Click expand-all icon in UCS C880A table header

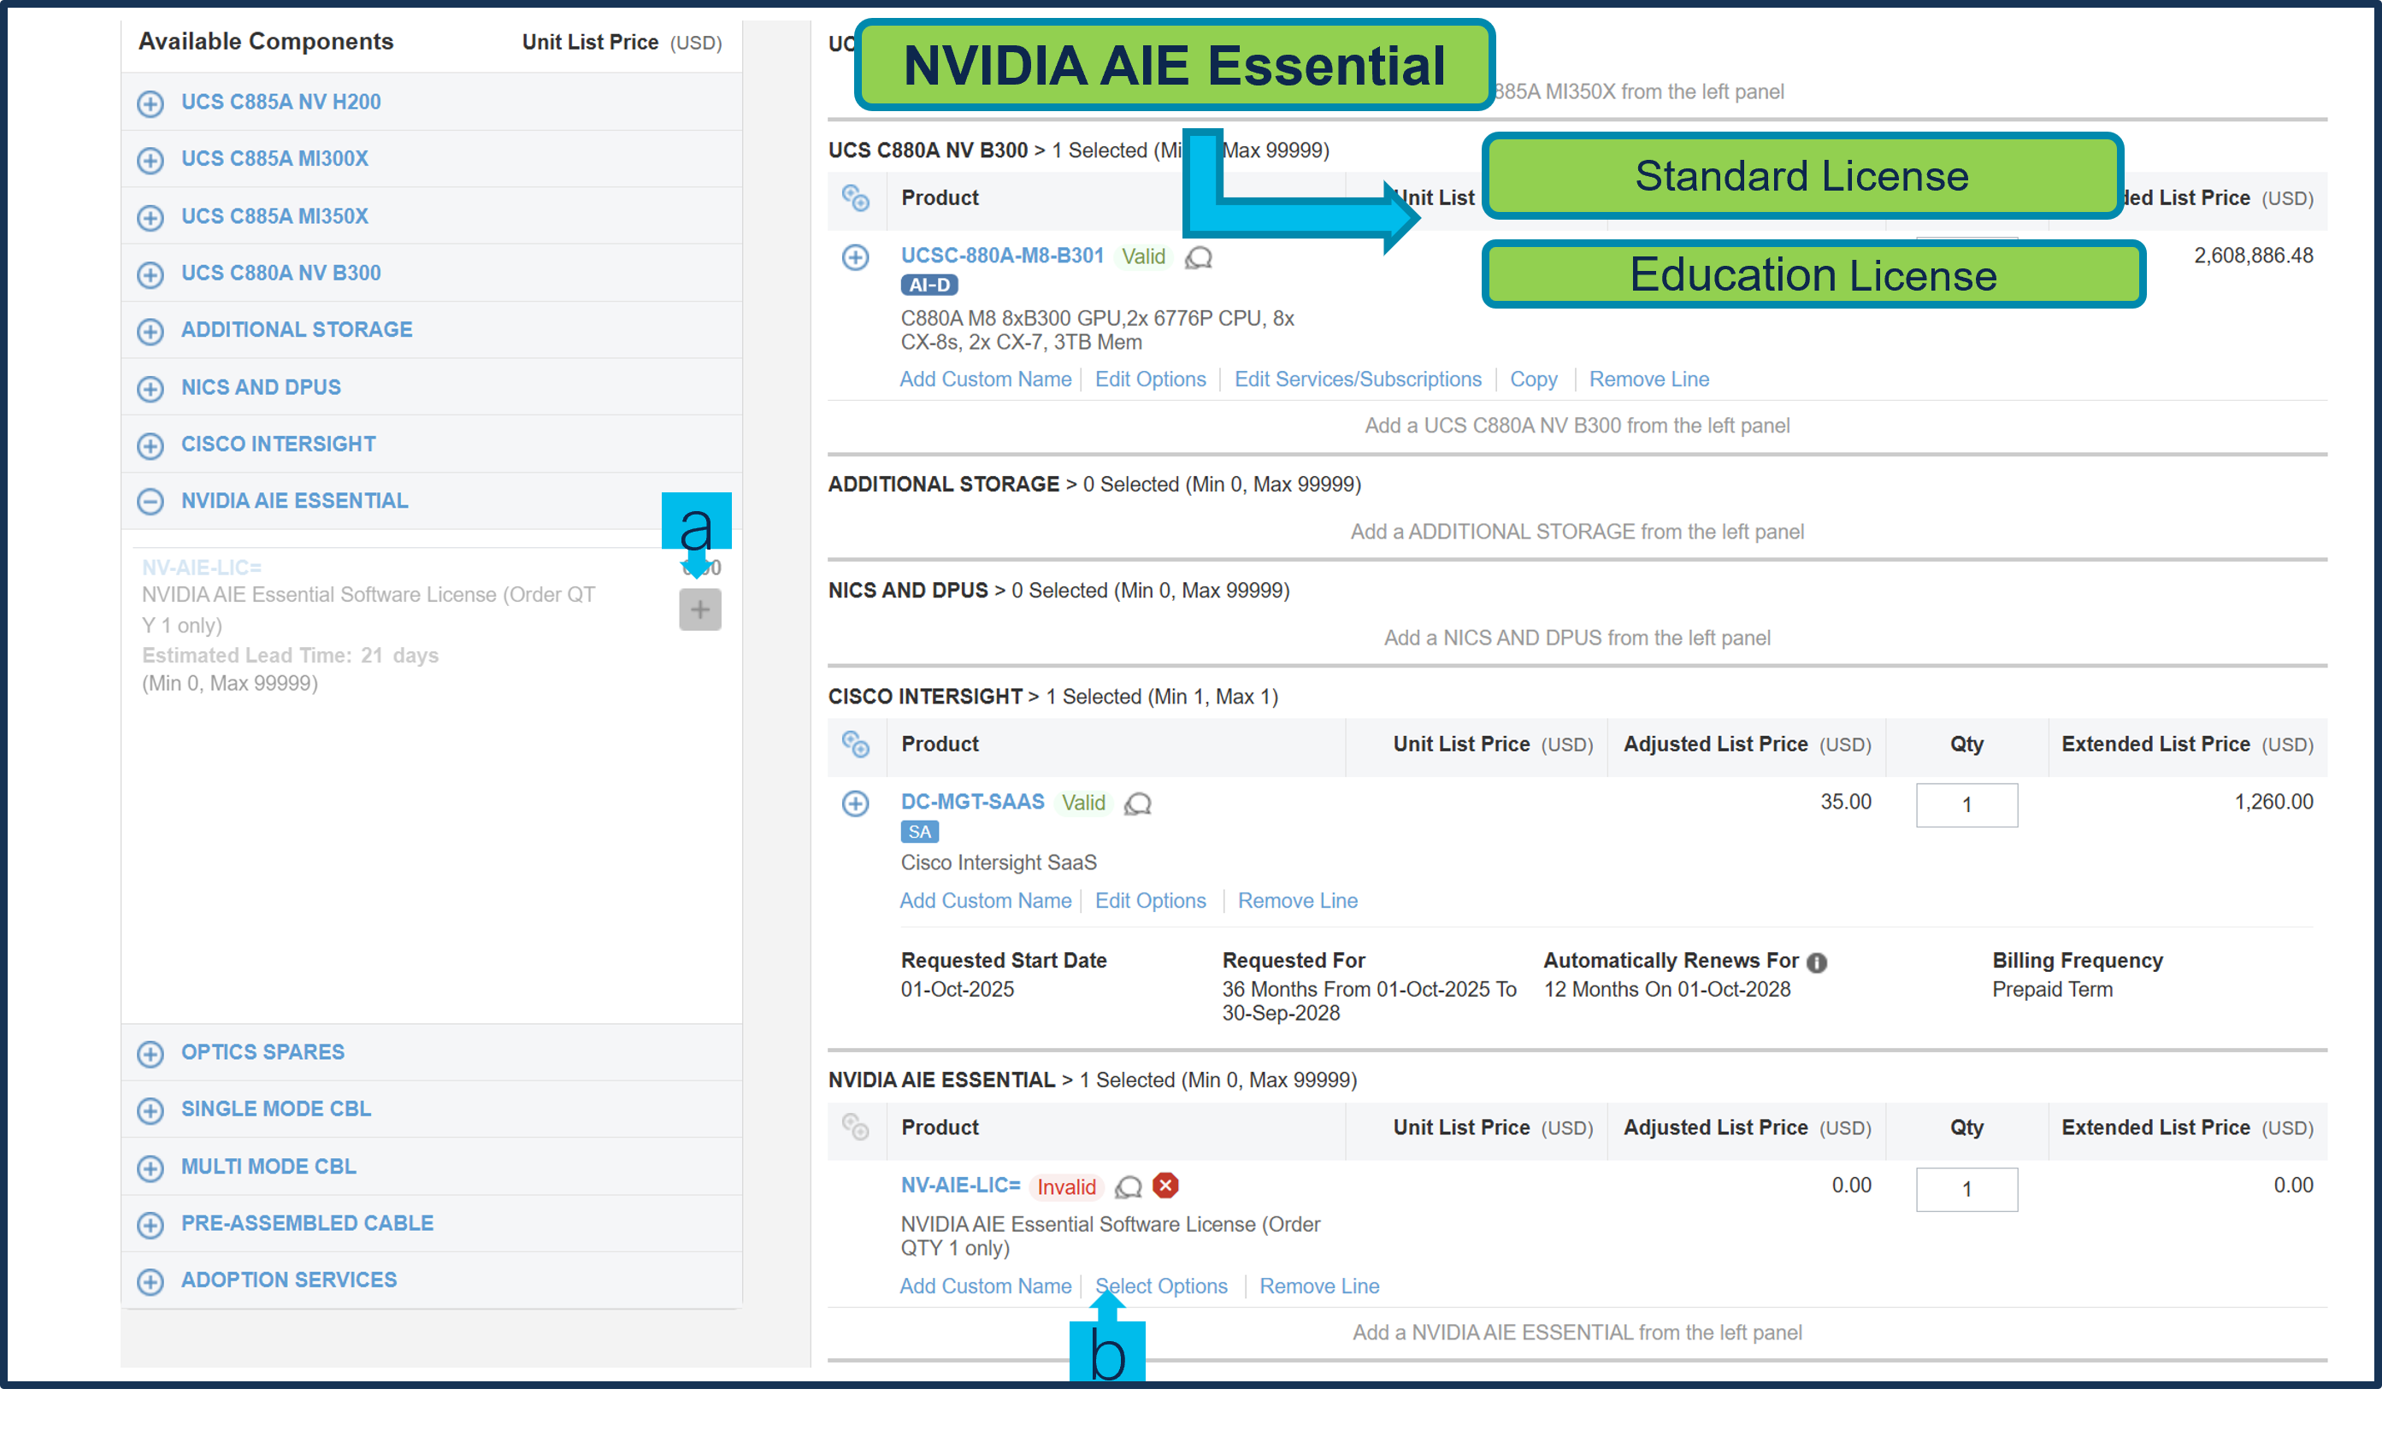click(x=856, y=198)
